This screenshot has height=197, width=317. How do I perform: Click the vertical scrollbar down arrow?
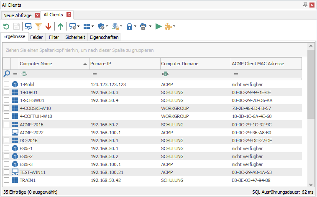click(310, 184)
